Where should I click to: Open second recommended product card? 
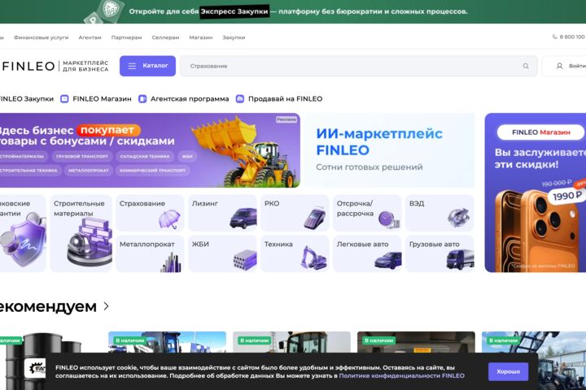click(x=167, y=342)
